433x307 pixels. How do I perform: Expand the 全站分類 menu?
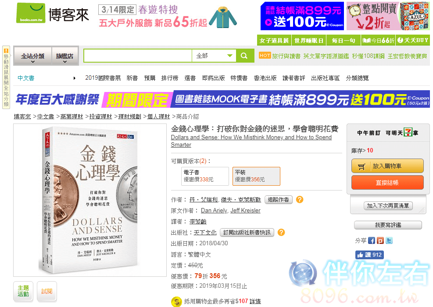pyautogui.click(x=33, y=56)
